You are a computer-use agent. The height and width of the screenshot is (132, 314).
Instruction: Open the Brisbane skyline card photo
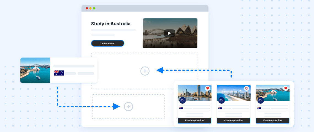[194, 93]
